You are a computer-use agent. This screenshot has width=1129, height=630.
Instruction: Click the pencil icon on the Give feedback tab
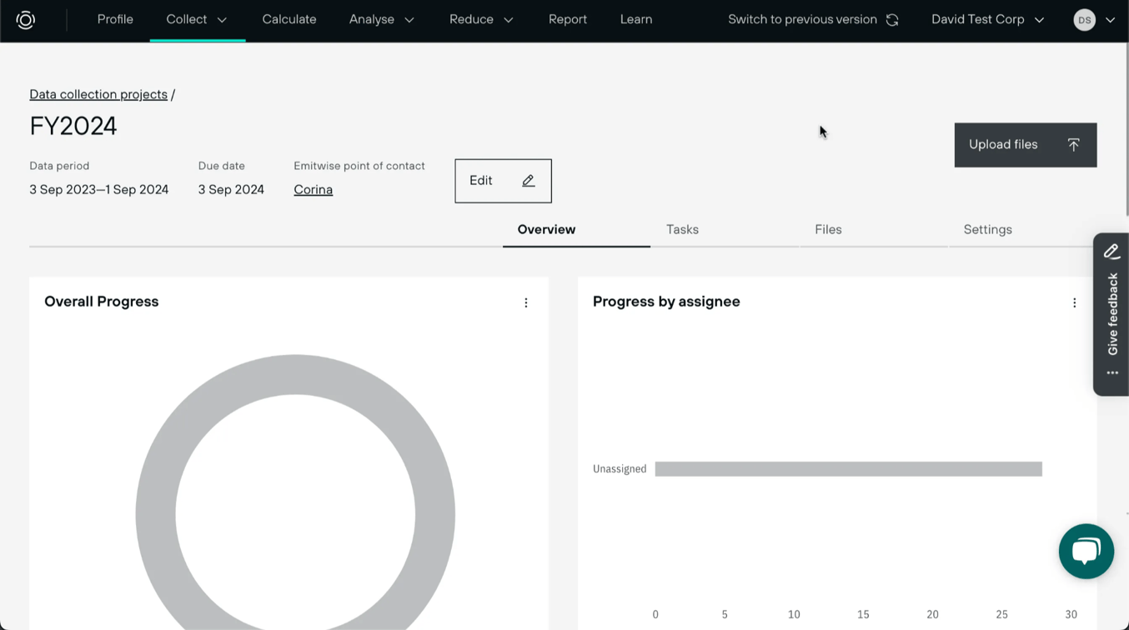[x=1111, y=251]
